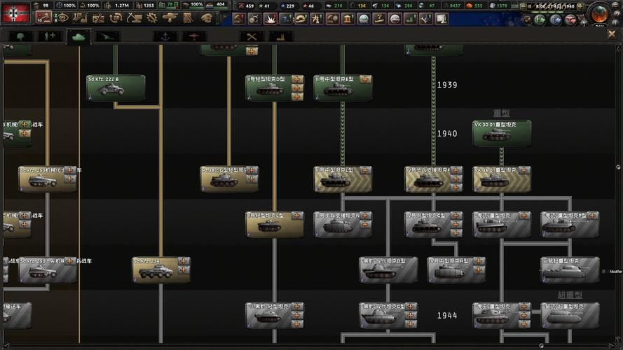Select the Sd.Kfz. 250 halftrack technology
623x350 pixels.
pyautogui.click(x=48, y=179)
